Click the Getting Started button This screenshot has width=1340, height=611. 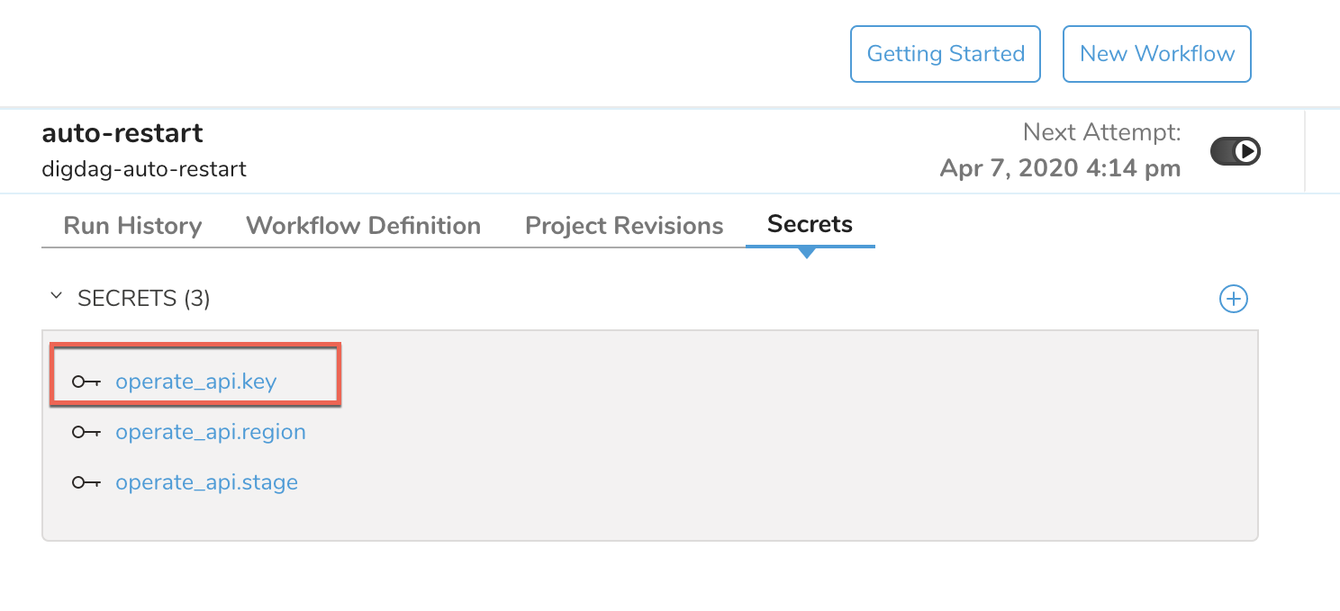(946, 54)
